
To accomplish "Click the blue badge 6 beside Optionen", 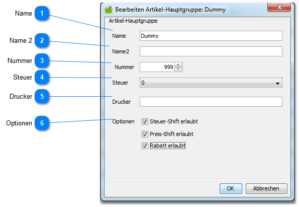I will click(x=42, y=123).
